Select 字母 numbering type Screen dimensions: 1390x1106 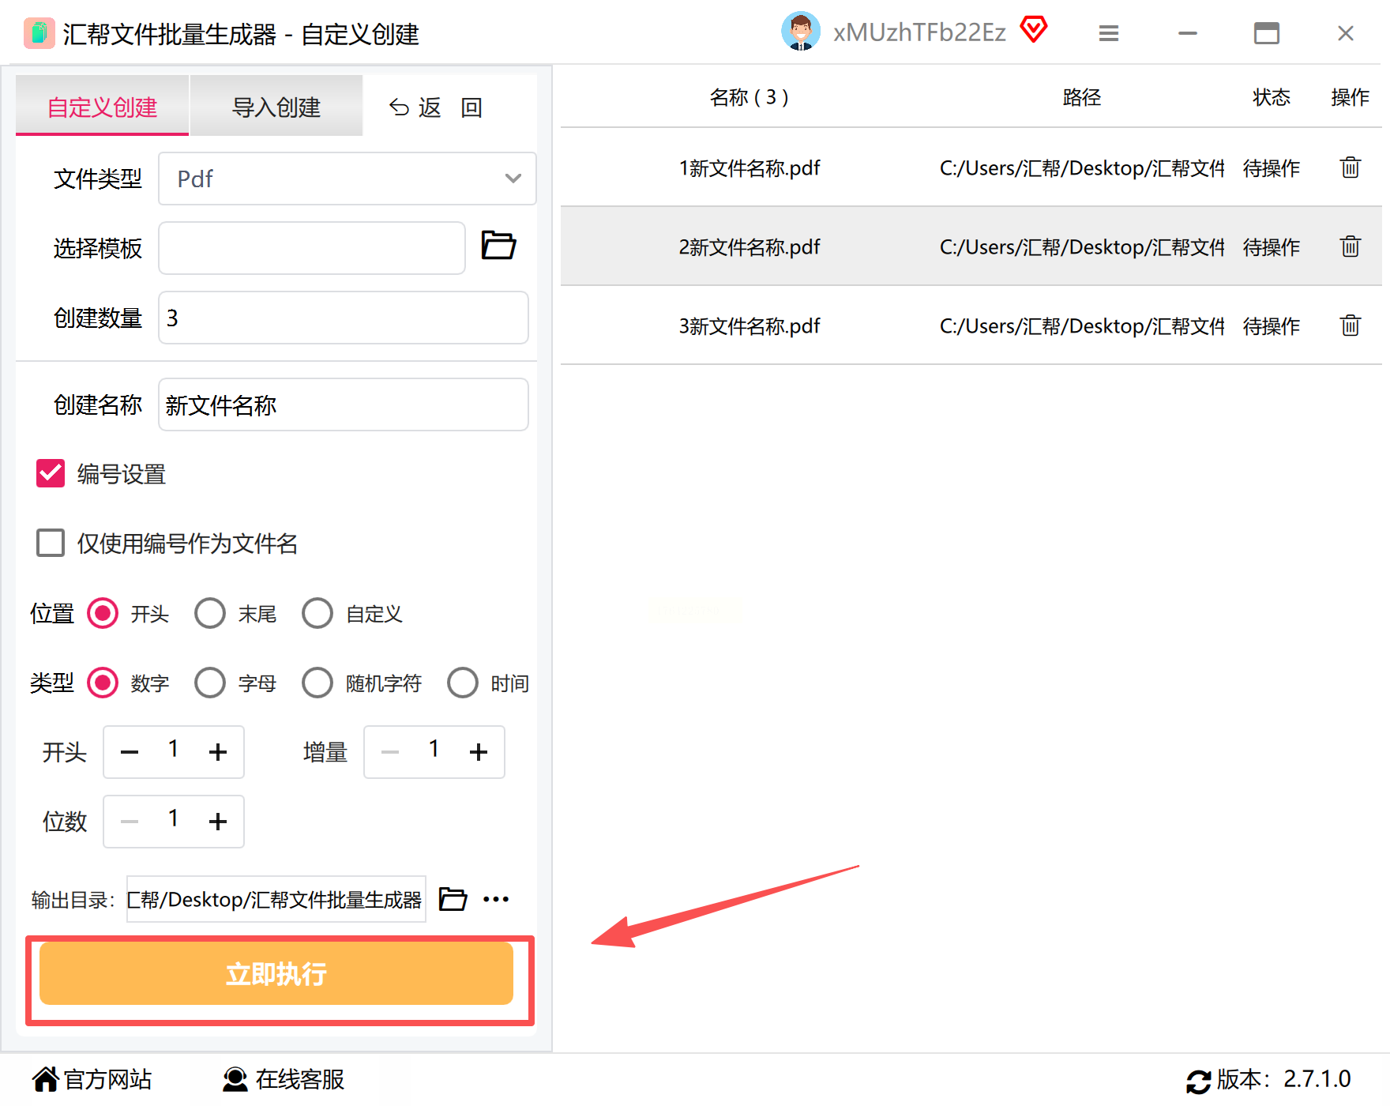pyautogui.click(x=210, y=683)
